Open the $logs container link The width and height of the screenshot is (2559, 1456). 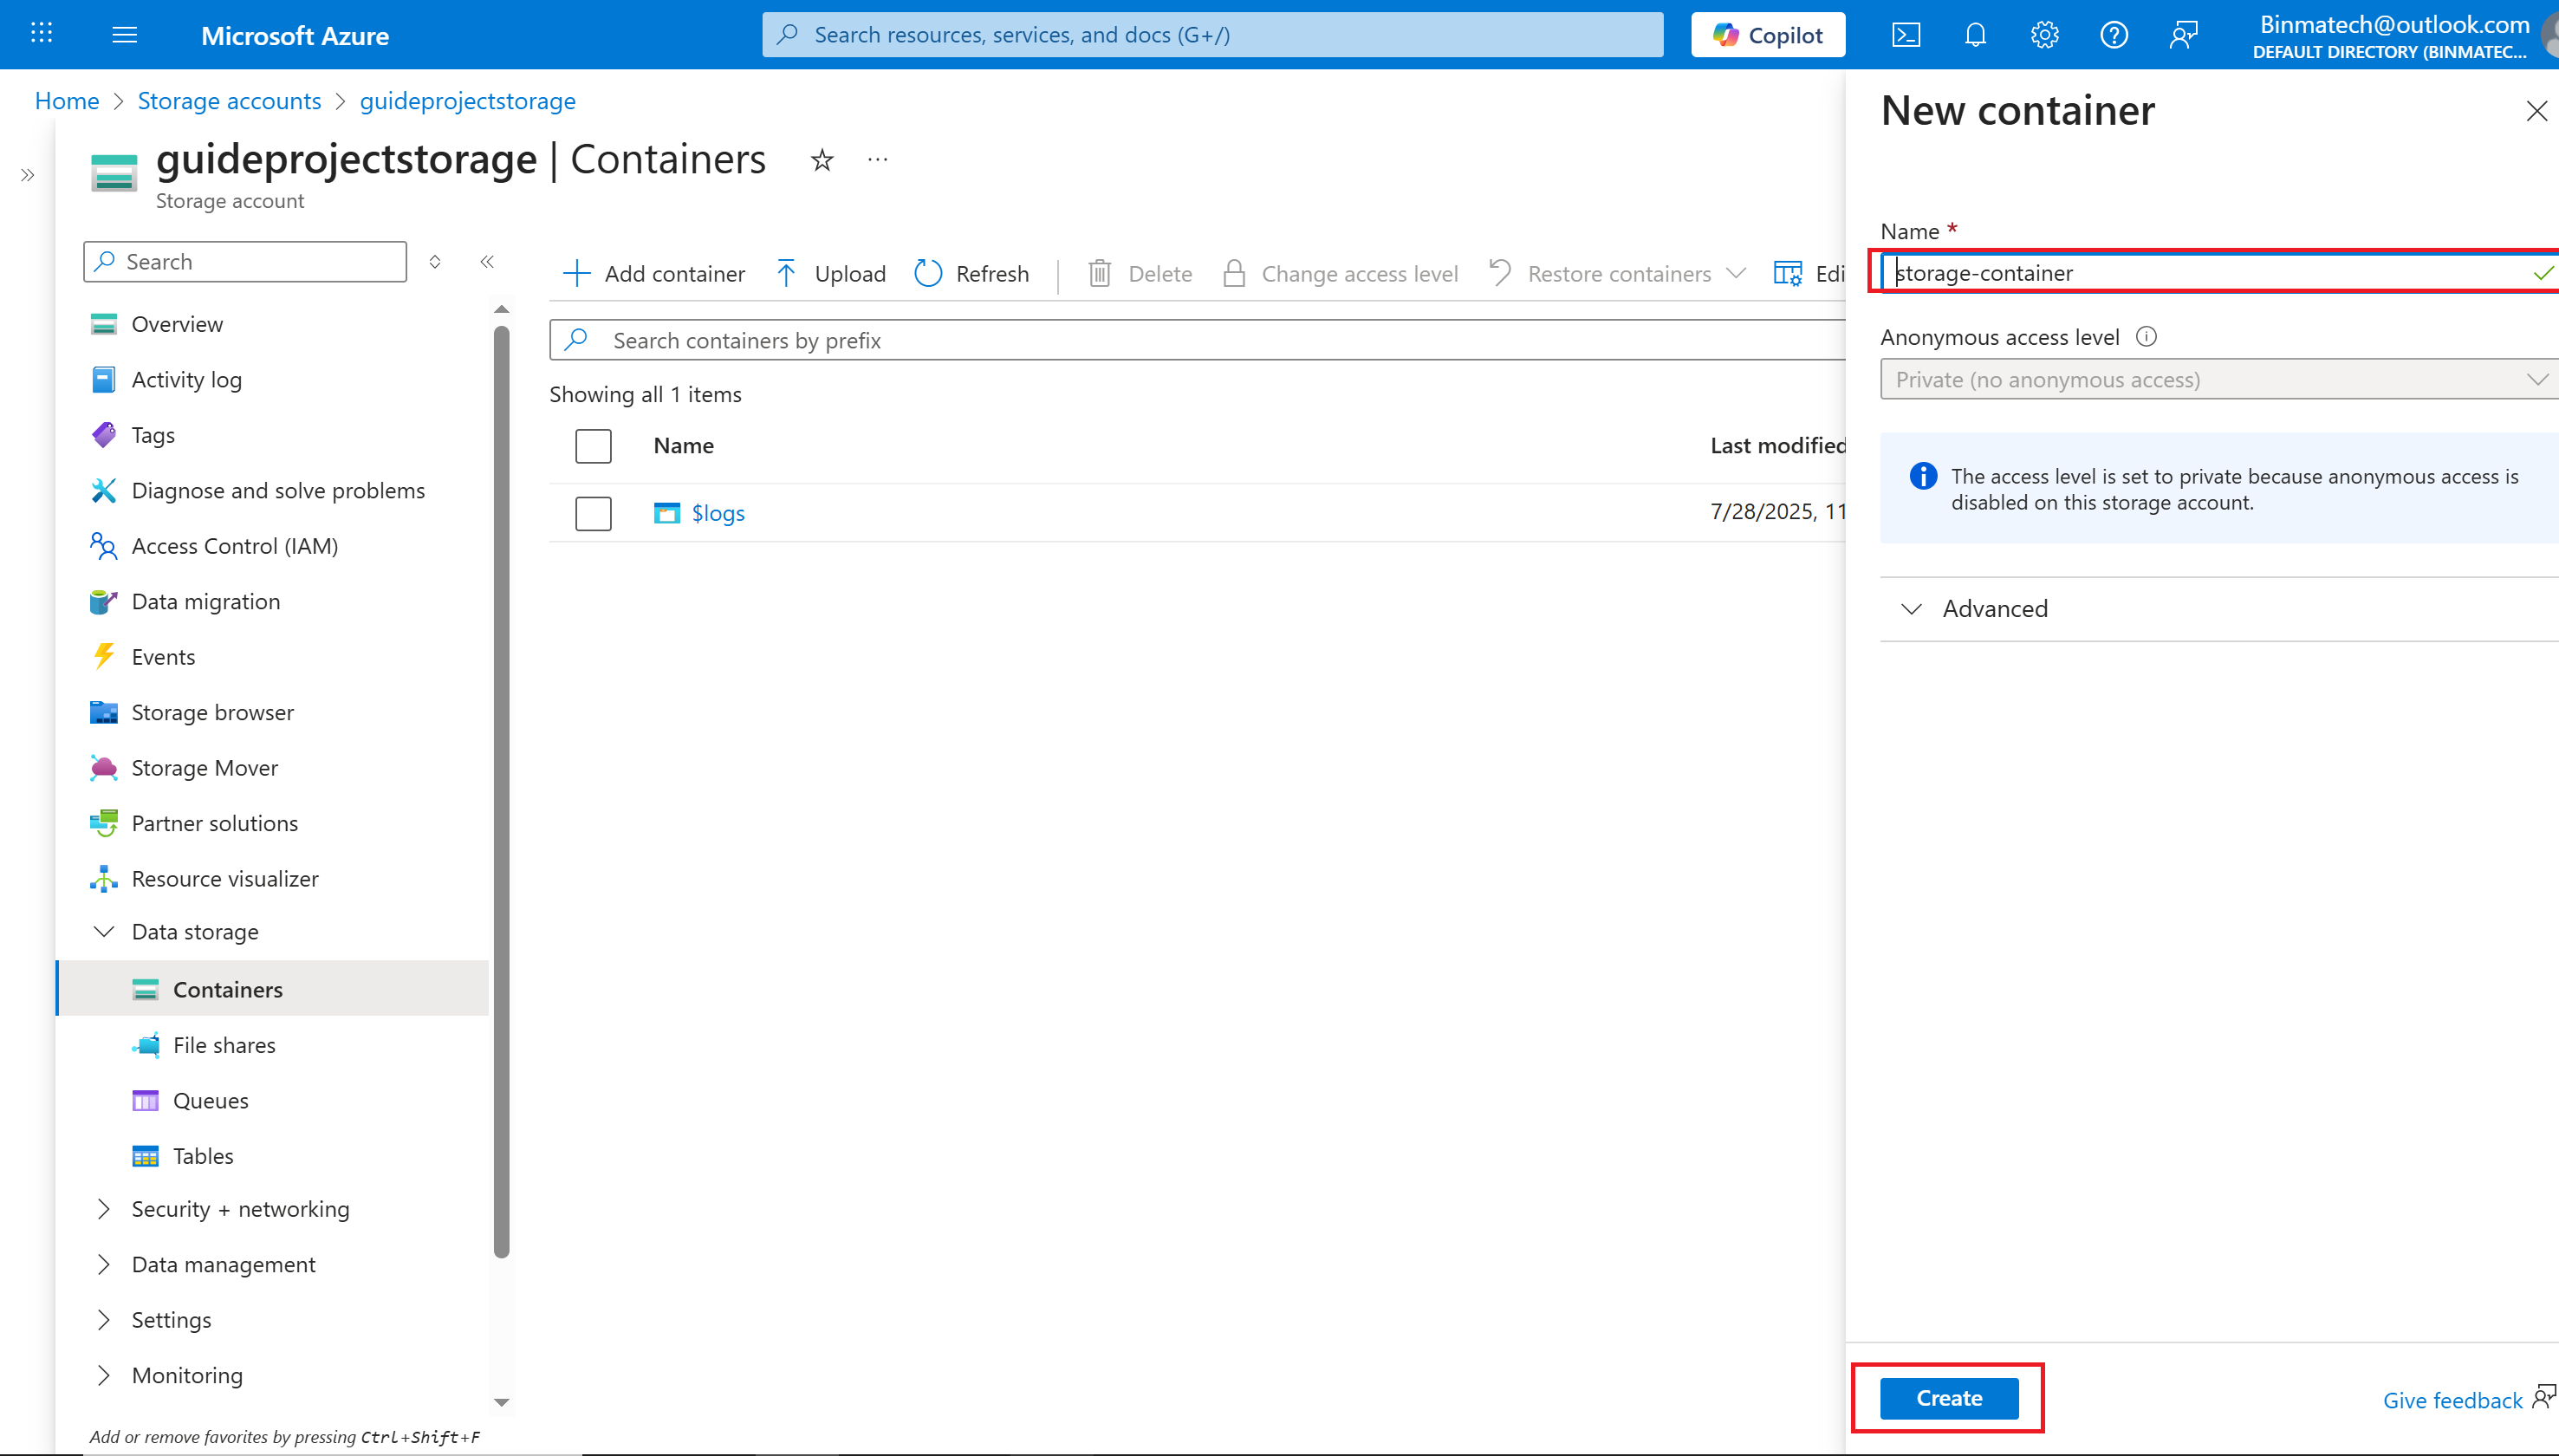tap(718, 513)
